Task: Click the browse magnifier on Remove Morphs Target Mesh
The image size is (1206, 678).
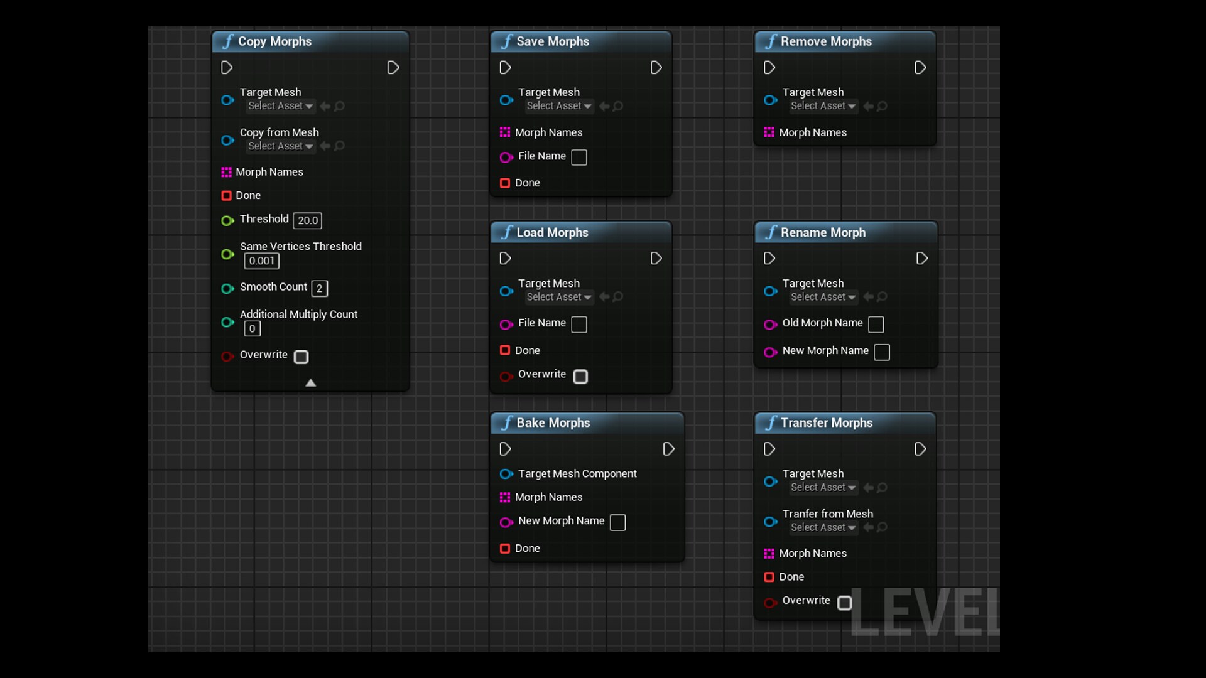Action: pyautogui.click(x=882, y=107)
